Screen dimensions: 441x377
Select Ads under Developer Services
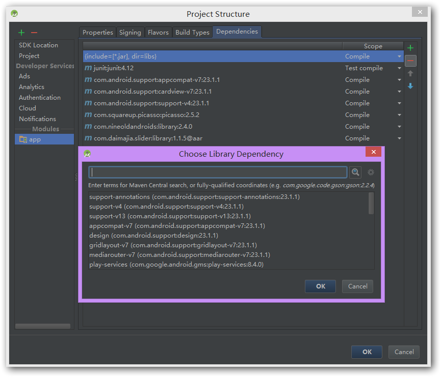(24, 76)
